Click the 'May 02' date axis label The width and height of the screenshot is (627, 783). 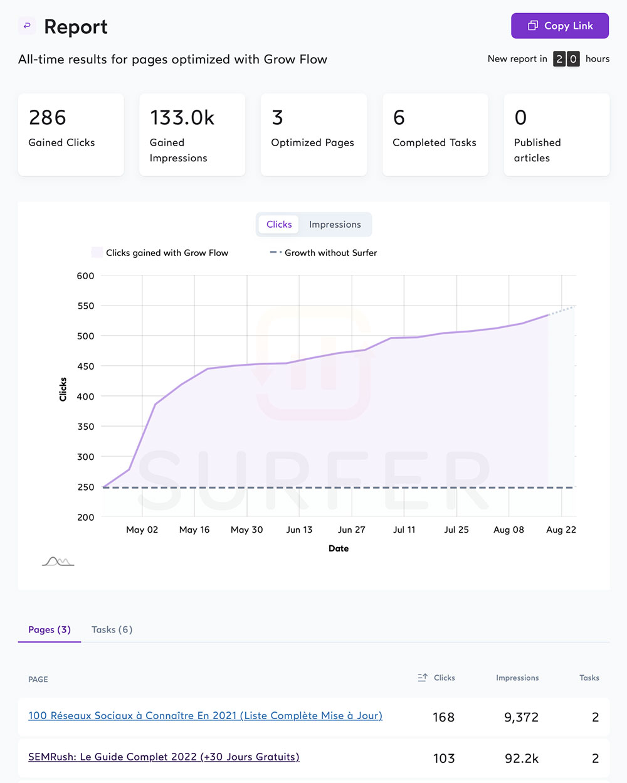[x=142, y=530]
